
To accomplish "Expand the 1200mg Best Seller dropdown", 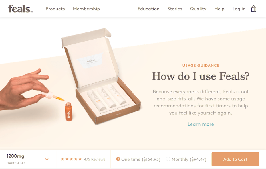I will pos(28,159).
